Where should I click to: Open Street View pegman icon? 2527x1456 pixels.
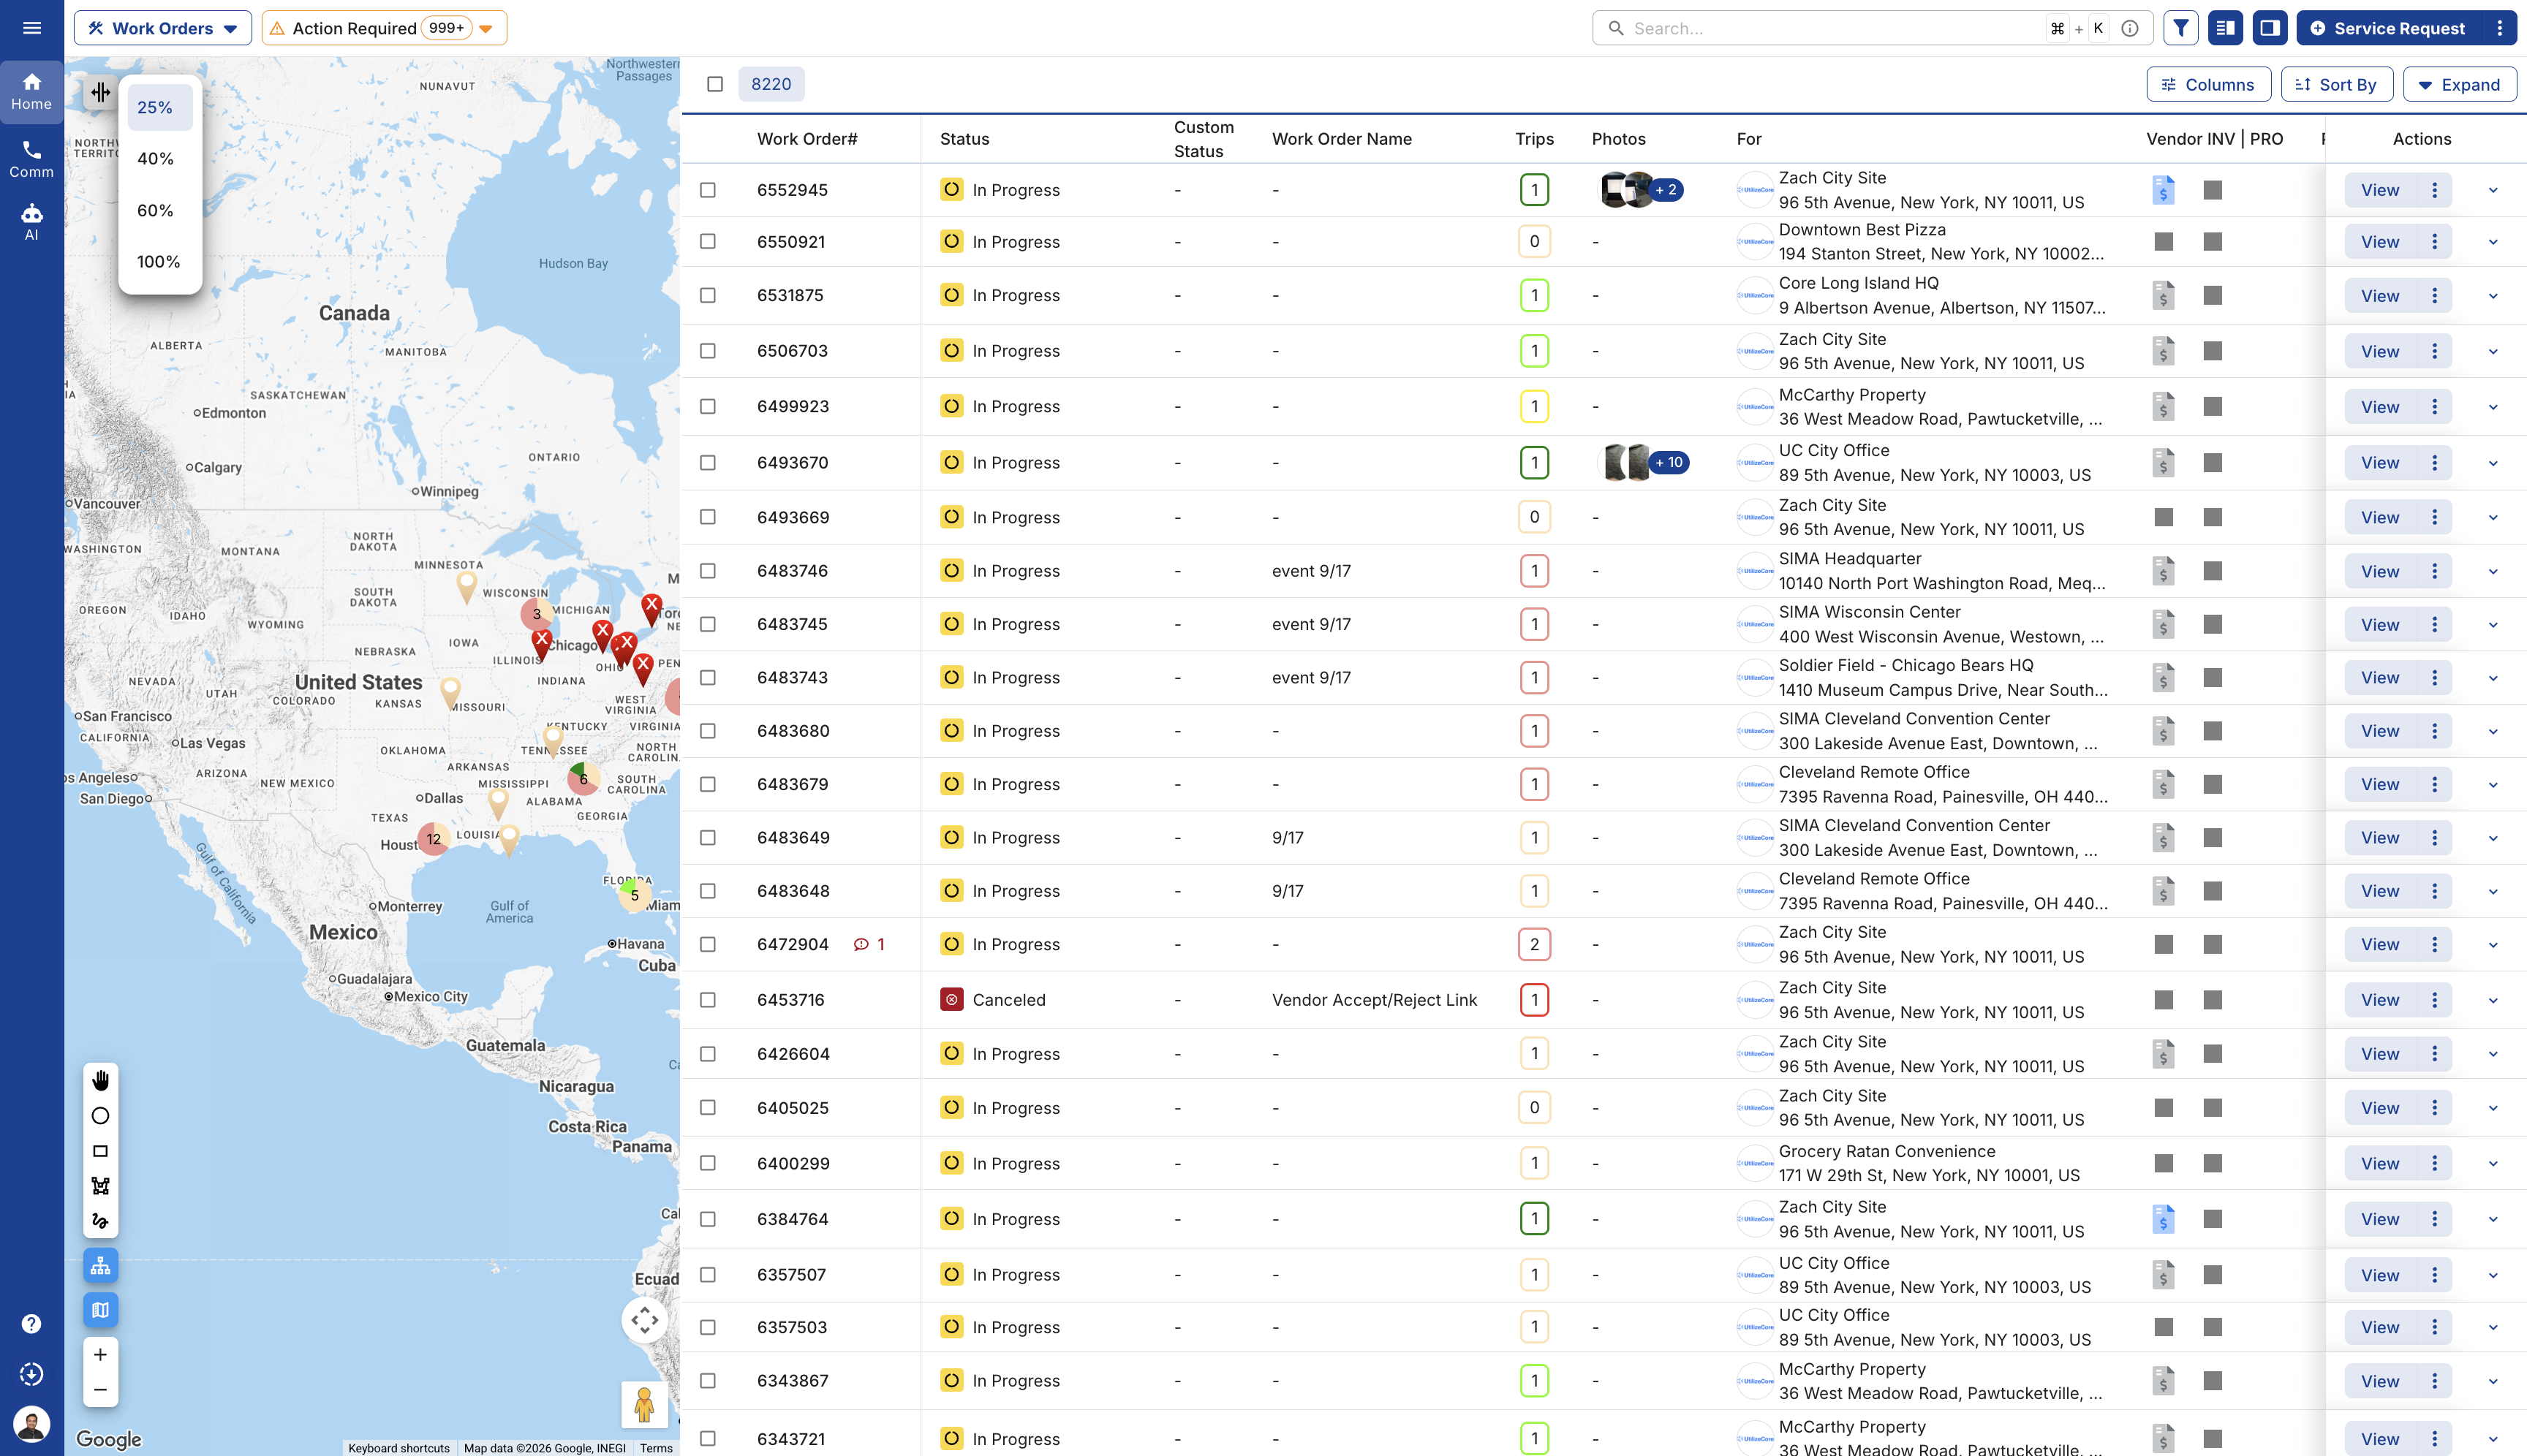(644, 1405)
